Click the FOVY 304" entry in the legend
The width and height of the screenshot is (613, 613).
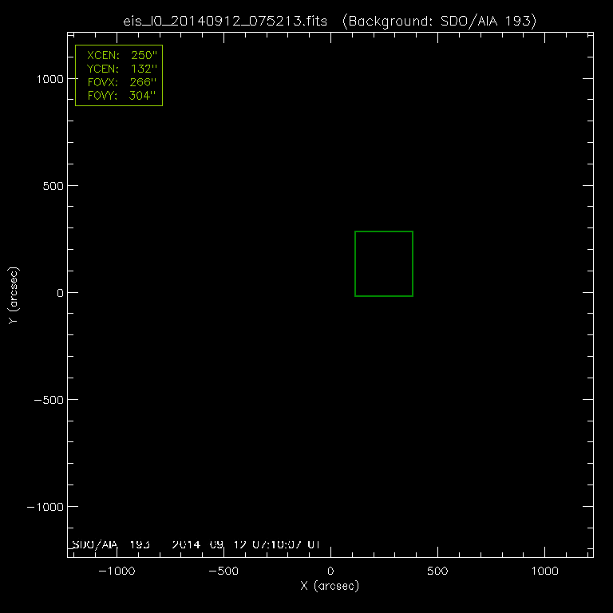click(x=118, y=95)
